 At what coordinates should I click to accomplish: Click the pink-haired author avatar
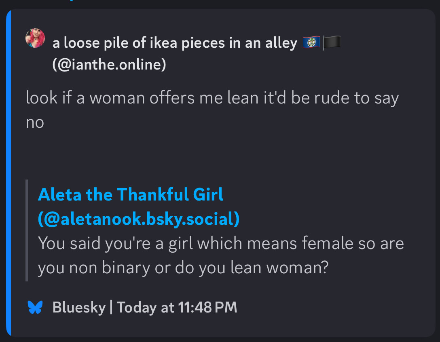coord(35,38)
